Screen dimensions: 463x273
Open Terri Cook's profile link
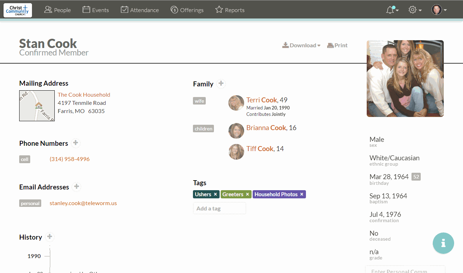[262, 100]
